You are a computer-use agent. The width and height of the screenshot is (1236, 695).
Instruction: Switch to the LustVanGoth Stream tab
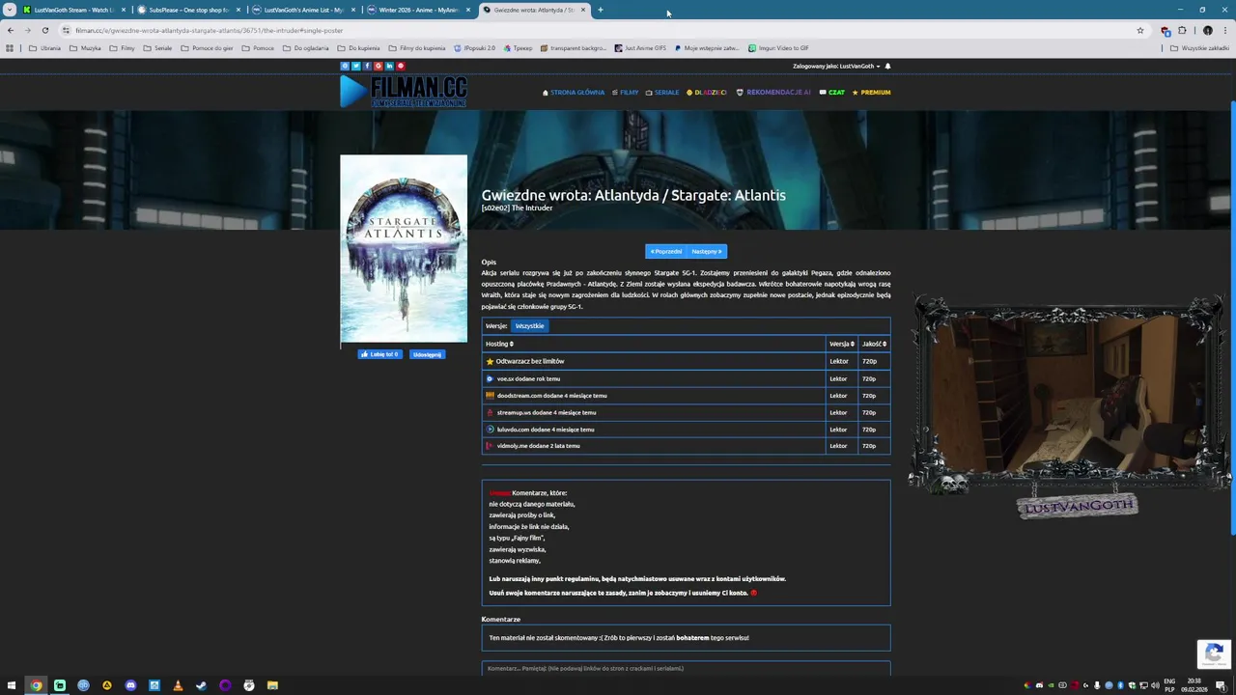(x=73, y=10)
